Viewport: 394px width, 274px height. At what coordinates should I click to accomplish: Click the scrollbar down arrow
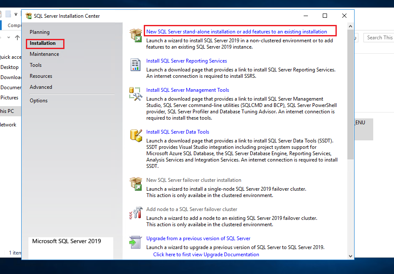[351, 256]
